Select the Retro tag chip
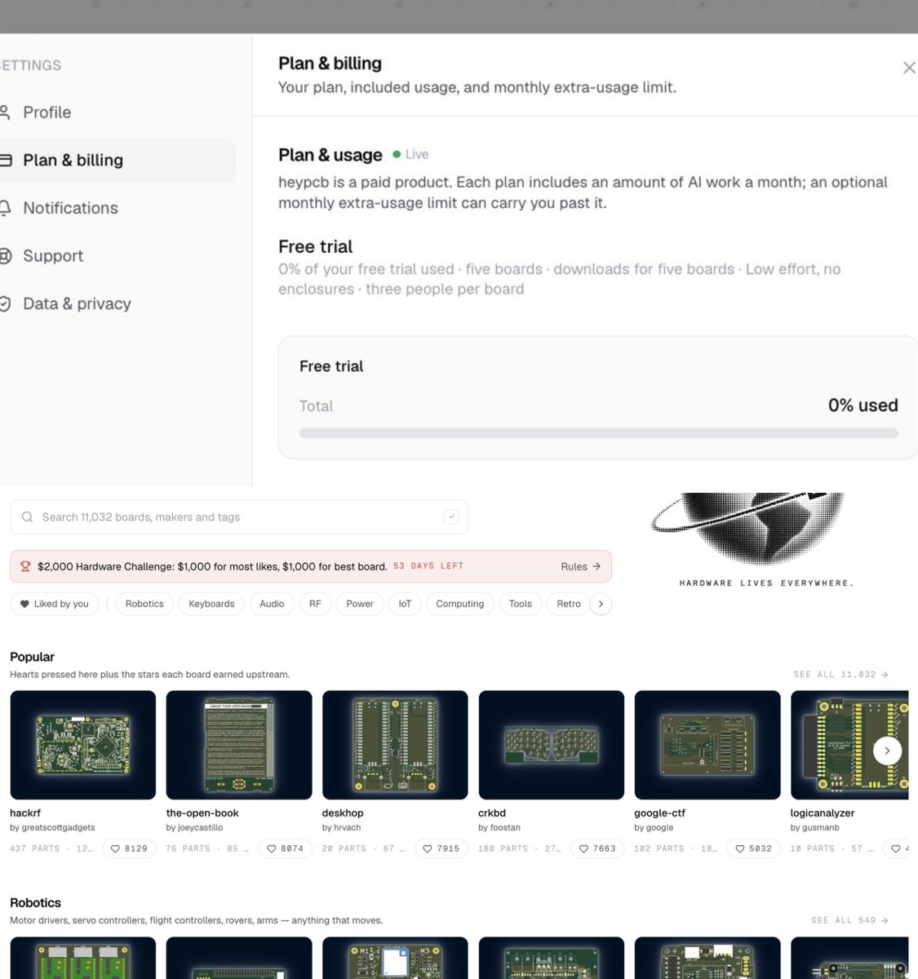 tap(569, 604)
